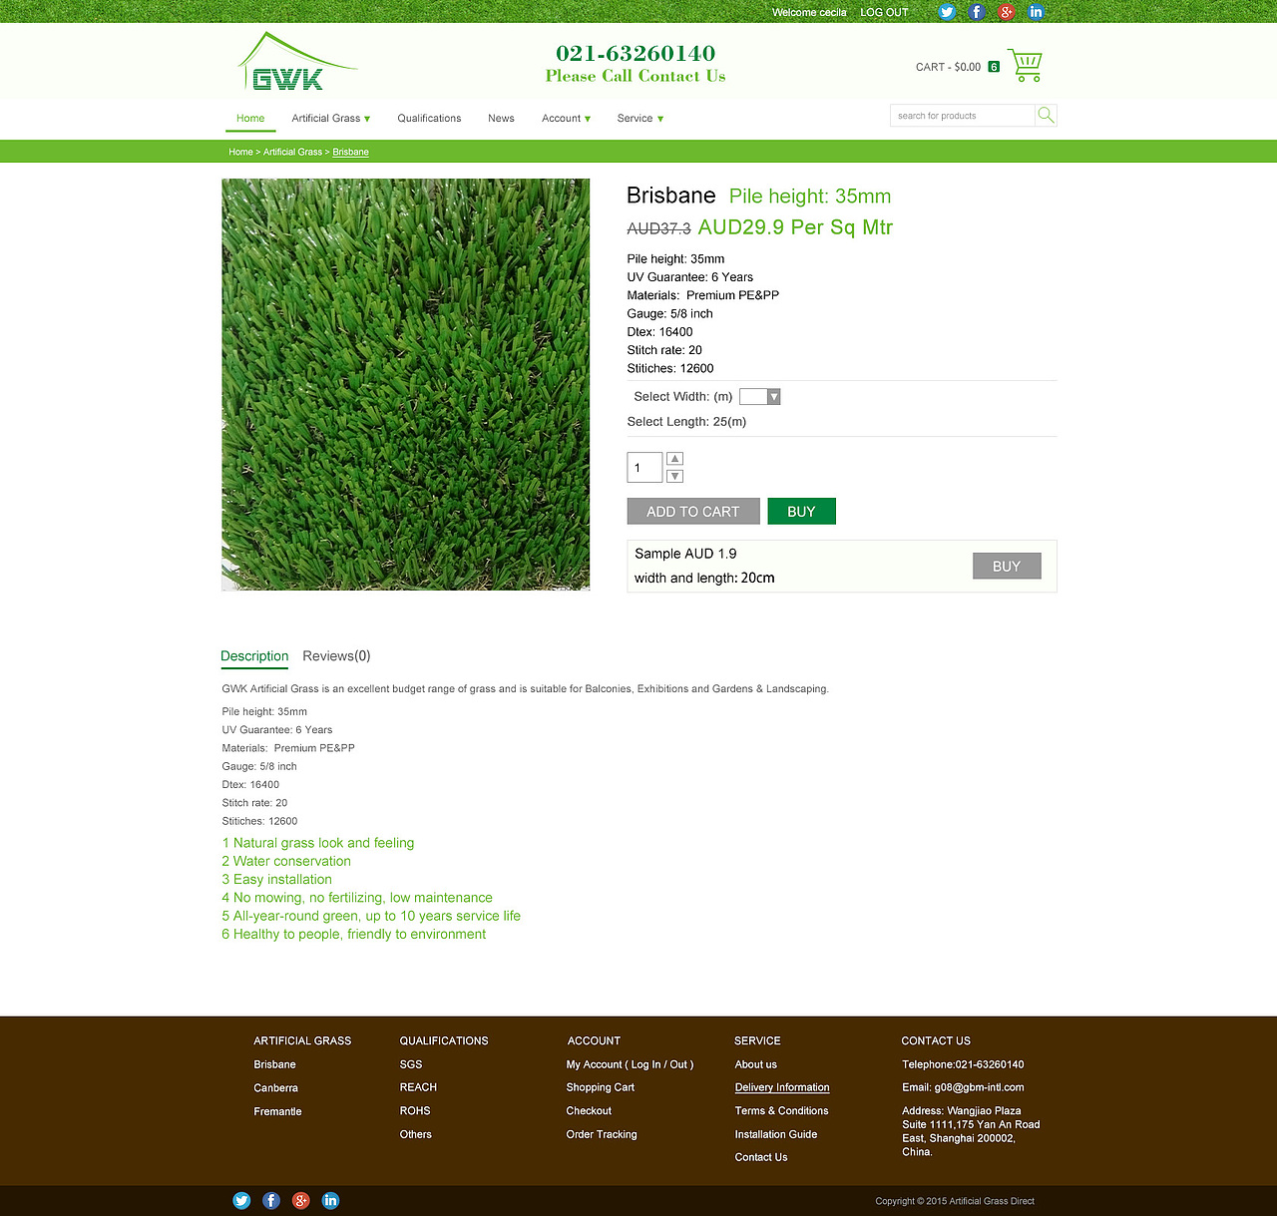Click 'Select Length: 25(m)' text
The height and width of the screenshot is (1216, 1277).
(686, 422)
